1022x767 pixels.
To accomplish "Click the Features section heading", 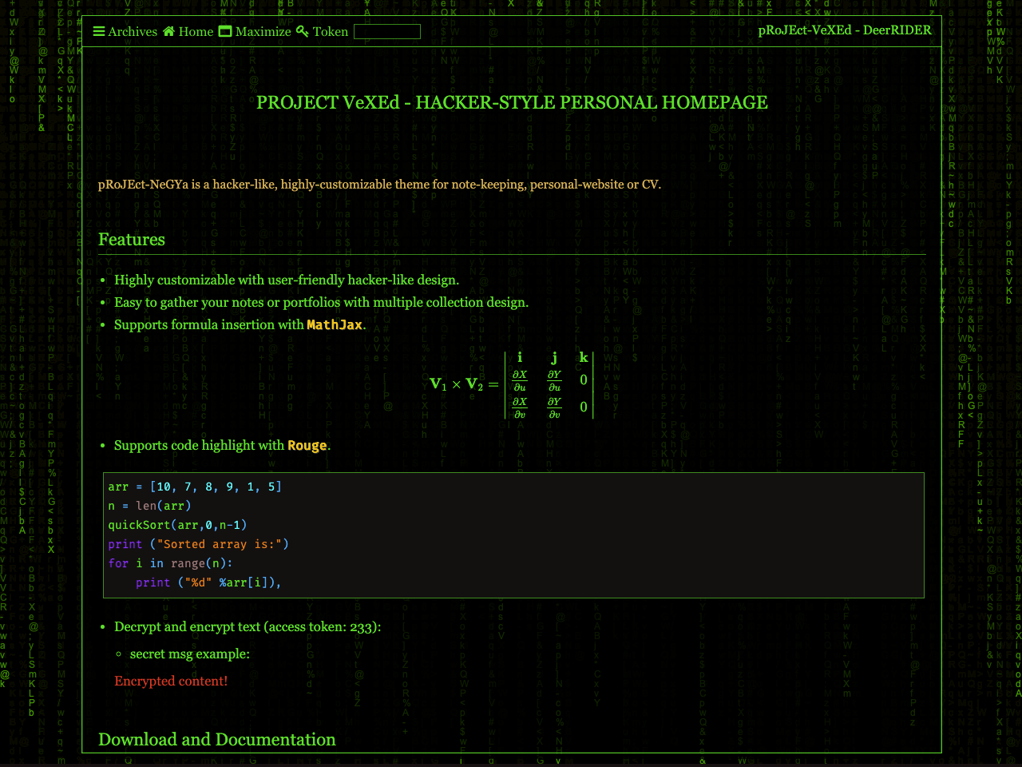I will 131,240.
